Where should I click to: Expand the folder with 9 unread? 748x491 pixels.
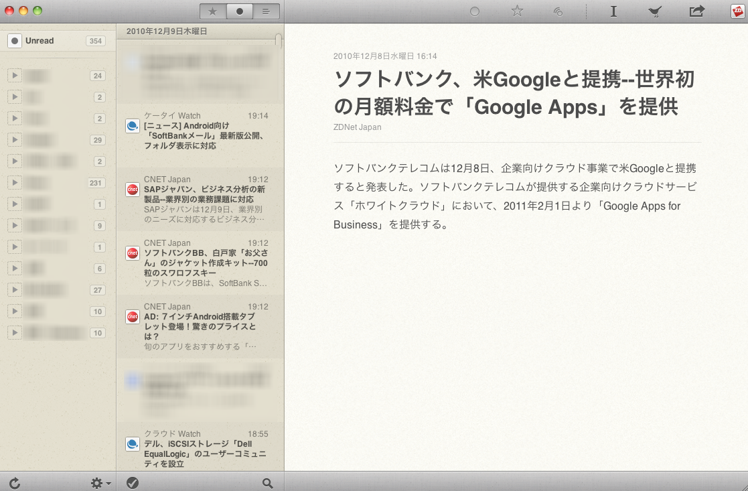click(x=15, y=226)
